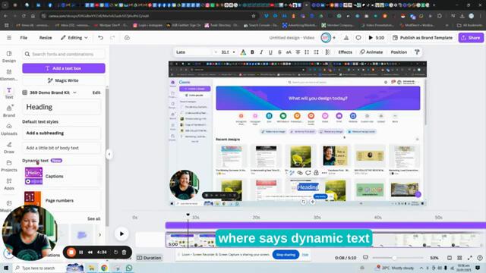Click the copy style paint roller icon
The height and width of the screenshot is (273, 486).
tap(417, 52)
